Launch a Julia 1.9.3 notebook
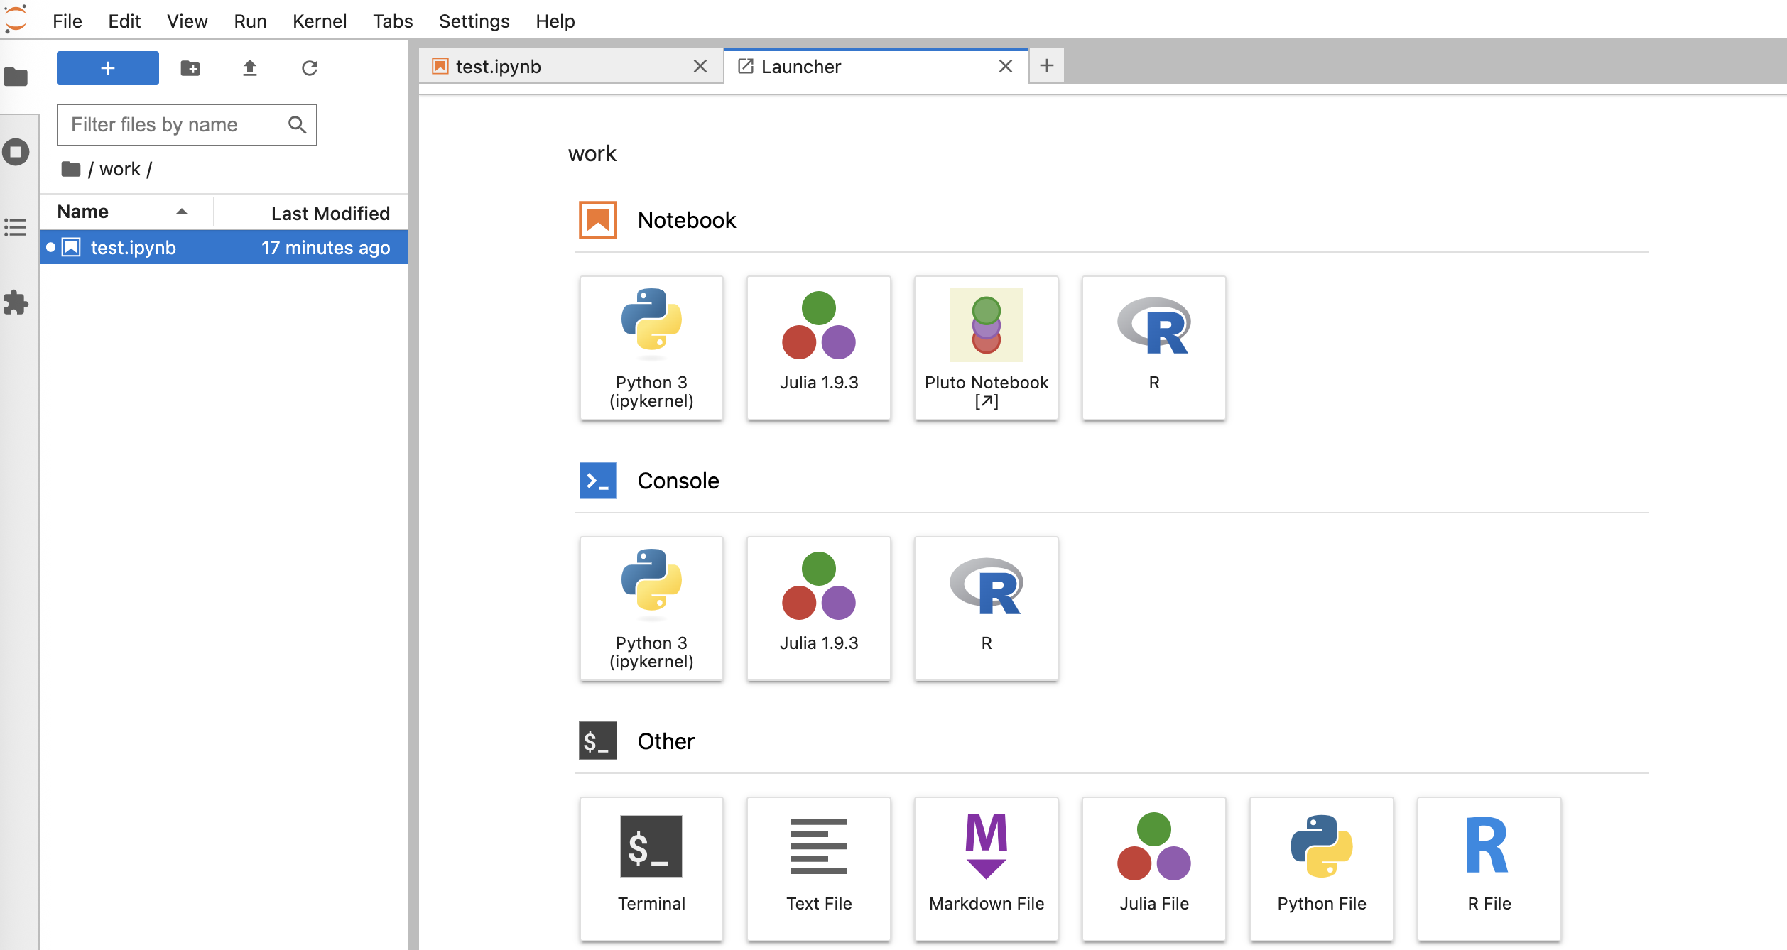 coord(818,348)
